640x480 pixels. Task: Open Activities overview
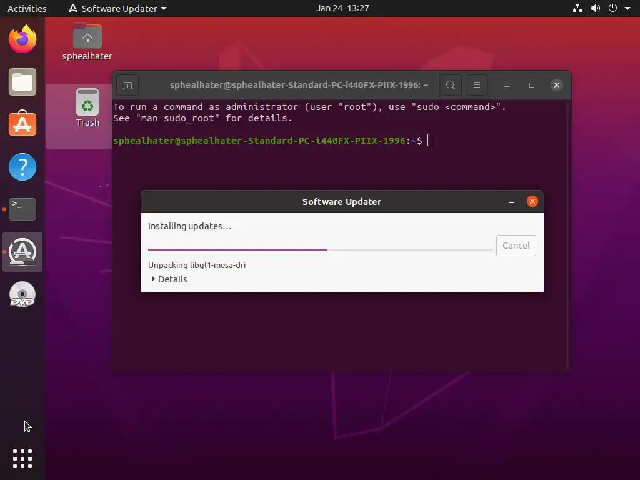[27, 8]
